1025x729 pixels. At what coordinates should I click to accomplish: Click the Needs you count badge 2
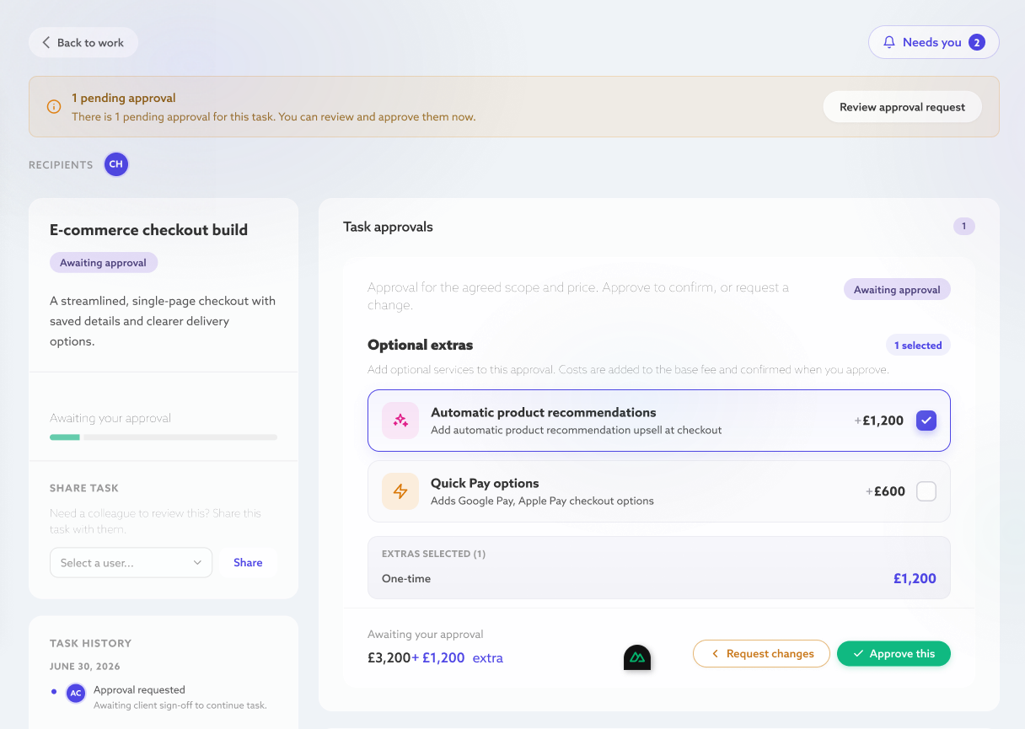click(976, 42)
